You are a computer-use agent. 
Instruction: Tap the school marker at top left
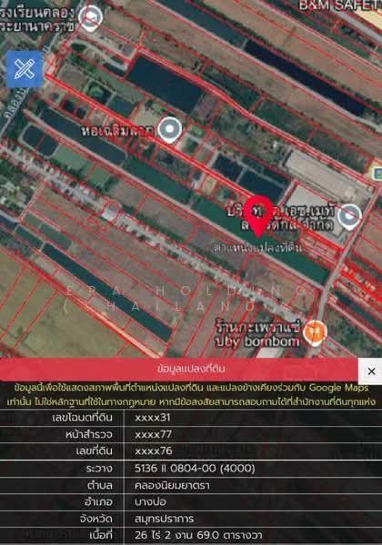pyautogui.click(x=90, y=18)
